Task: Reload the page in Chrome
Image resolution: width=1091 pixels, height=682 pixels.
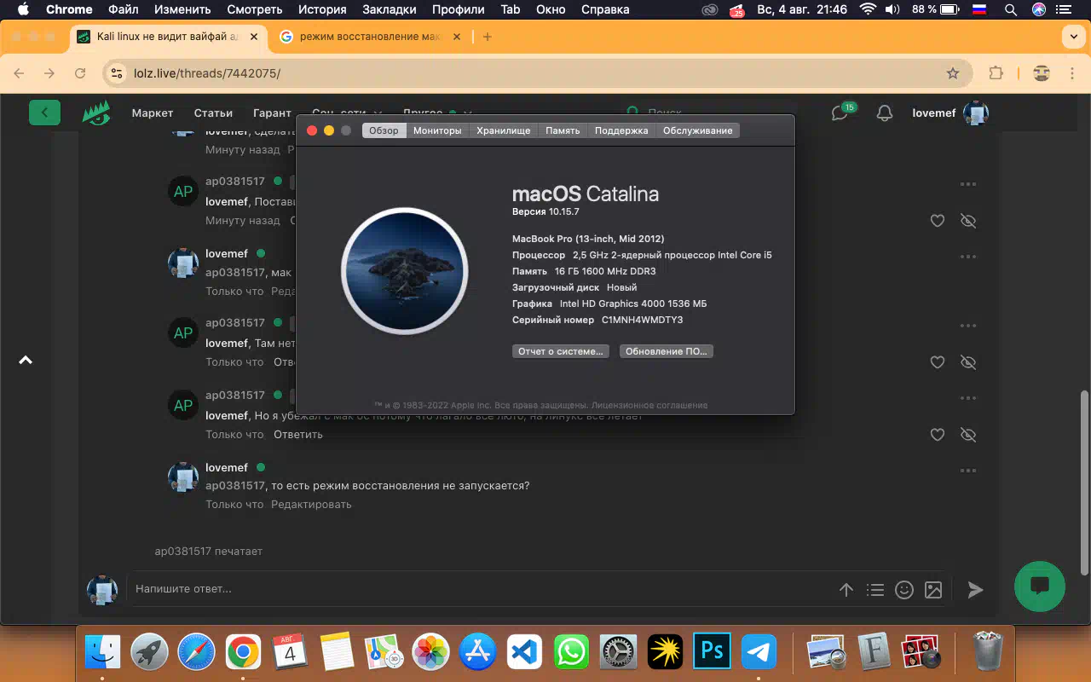Action: click(x=80, y=73)
